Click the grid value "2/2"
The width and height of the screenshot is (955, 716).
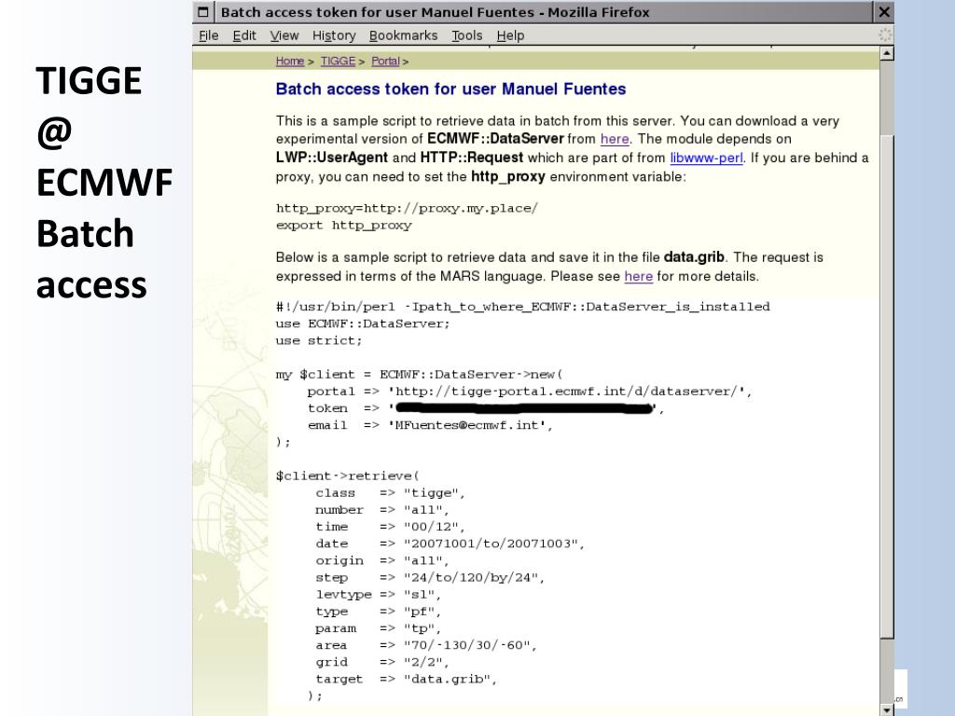[422, 663]
